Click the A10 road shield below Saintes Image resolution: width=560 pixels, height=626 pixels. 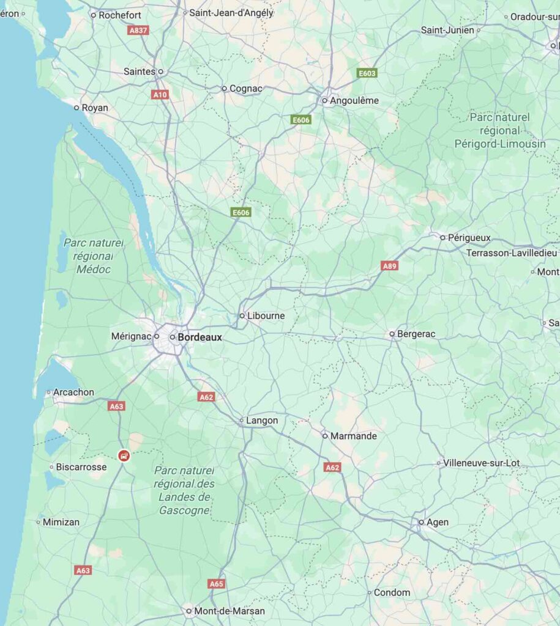[160, 95]
